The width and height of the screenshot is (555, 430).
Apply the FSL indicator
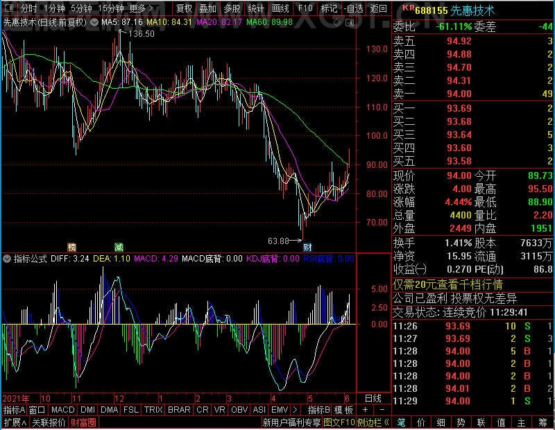point(131,409)
